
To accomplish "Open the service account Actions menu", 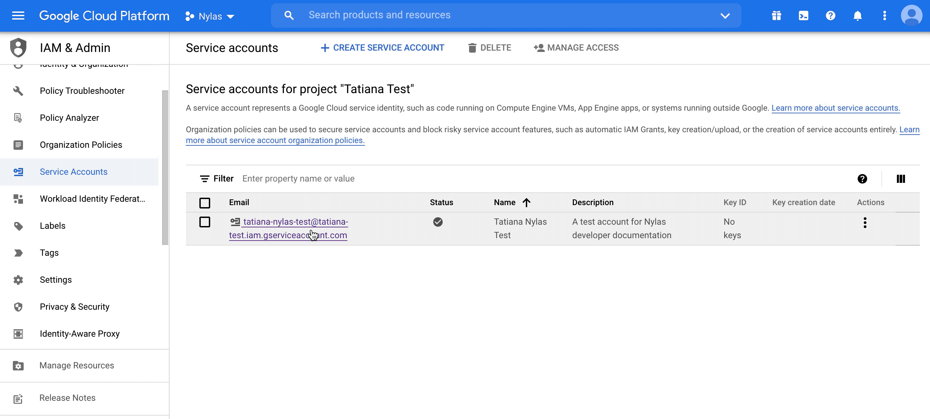I will click(x=865, y=223).
